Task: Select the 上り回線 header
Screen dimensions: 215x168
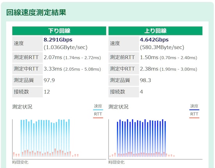Action: click(x=156, y=31)
